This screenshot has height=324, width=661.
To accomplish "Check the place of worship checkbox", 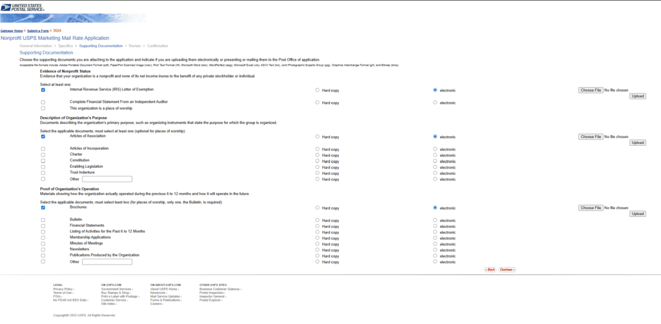I will tap(43, 108).
